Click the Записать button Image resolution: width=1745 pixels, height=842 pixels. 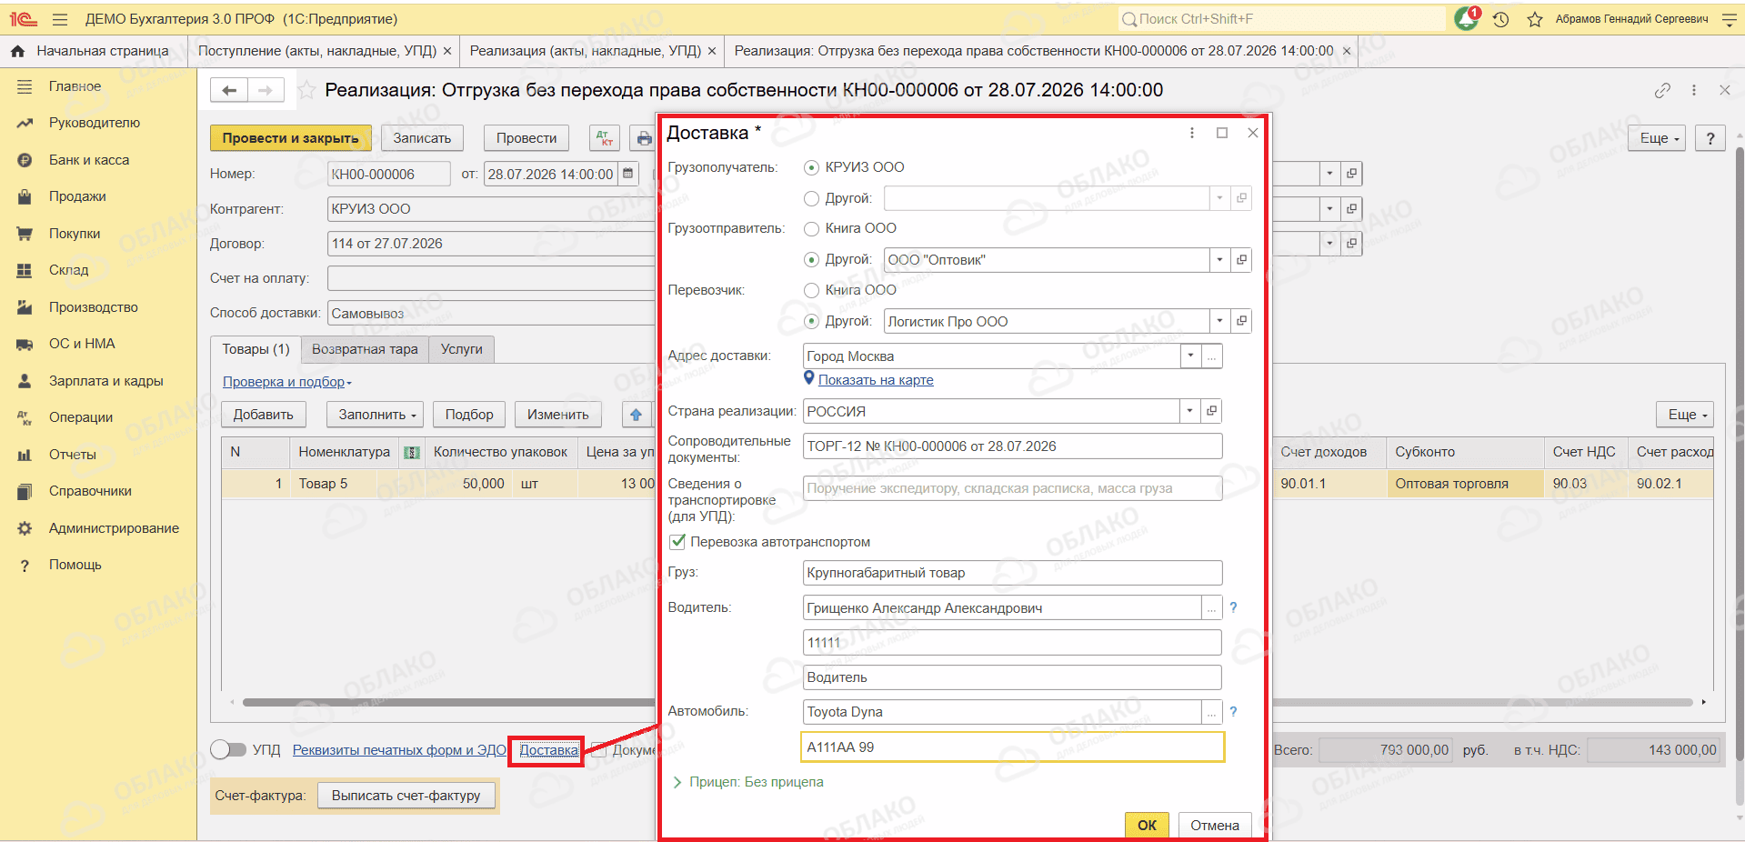(422, 138)
